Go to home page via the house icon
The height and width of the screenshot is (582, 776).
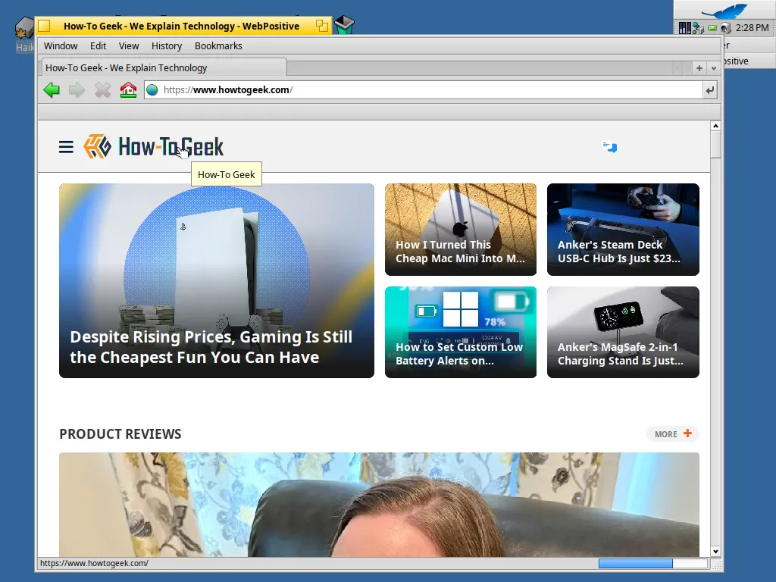tap(128, 89)
